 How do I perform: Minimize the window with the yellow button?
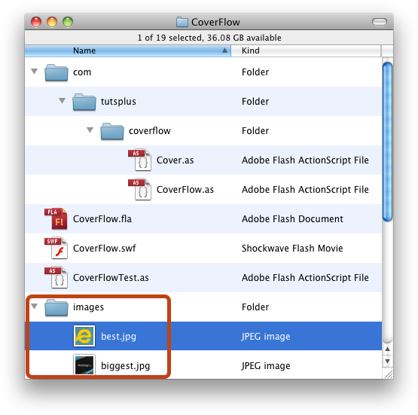pyautogui.click(x=52, y=22)
